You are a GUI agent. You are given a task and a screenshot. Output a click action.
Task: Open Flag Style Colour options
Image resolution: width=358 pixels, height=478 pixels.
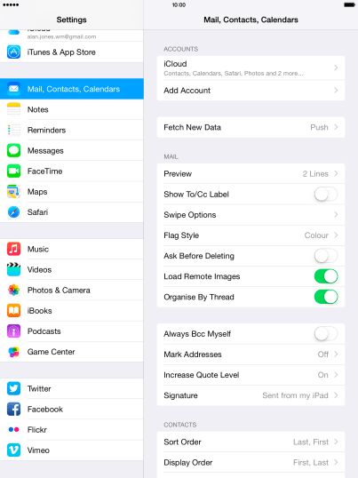click(251, 235)
